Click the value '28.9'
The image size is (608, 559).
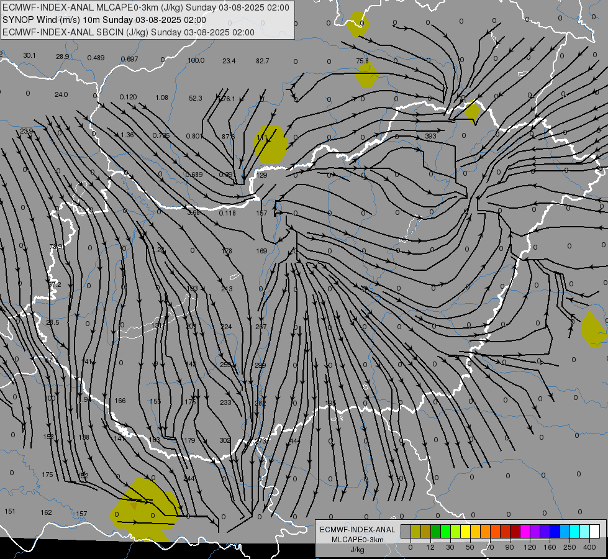tap(63, 57)
